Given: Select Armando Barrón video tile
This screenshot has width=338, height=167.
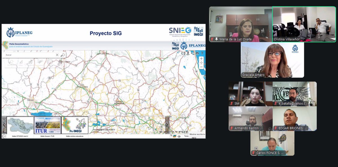Looking at the screenshot, I should click(x=250, y=119).
